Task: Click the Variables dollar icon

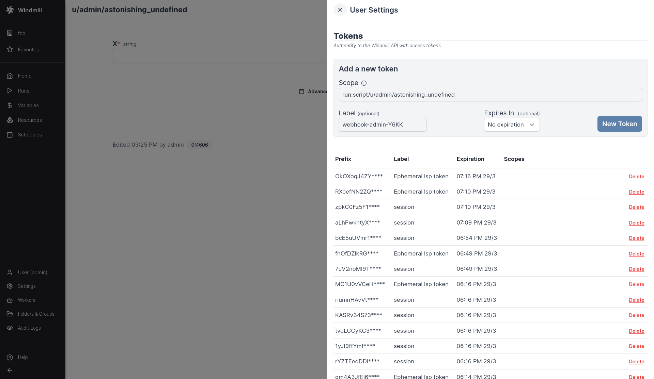Action: pos(10,105)
